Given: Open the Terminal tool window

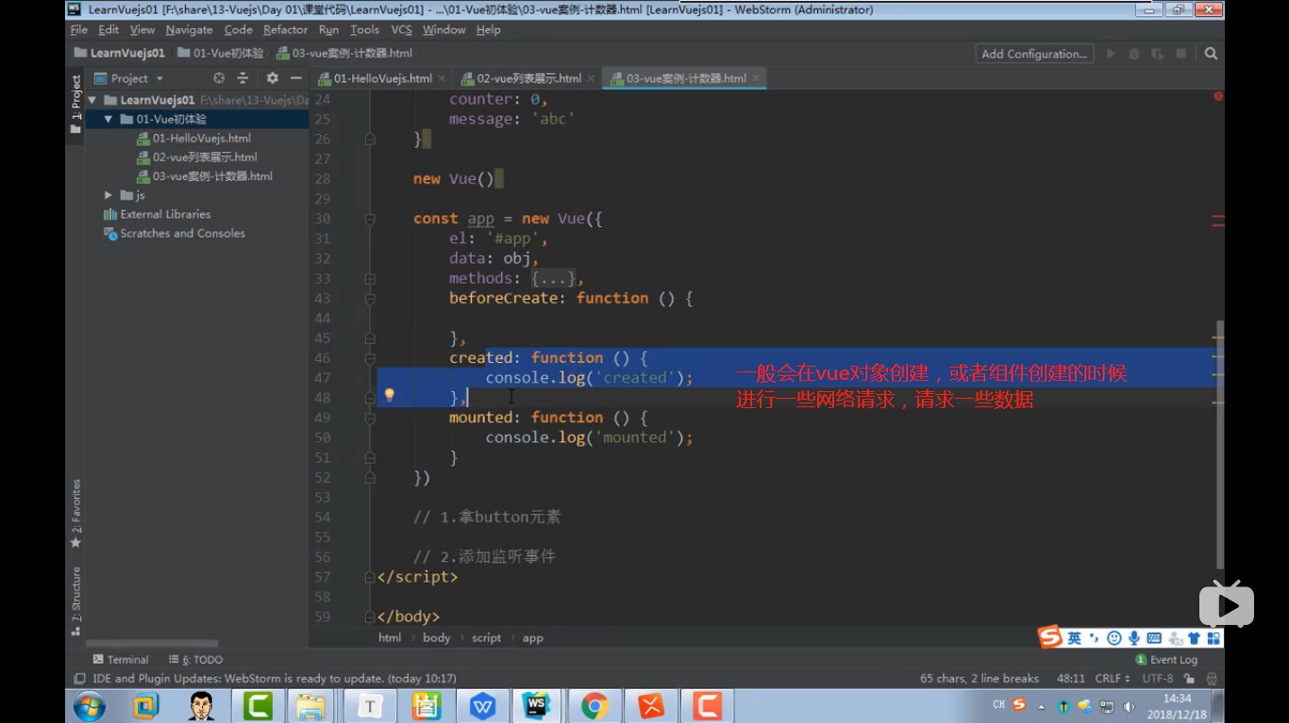Looking at the screenshot, I should pos(121,660).
